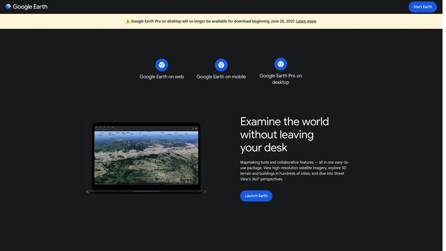This screenshot has height=251, width=446.
Task: Click the icon above Google Earth Pro on desktop
Action: click(x=281, y=64)
